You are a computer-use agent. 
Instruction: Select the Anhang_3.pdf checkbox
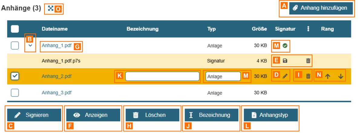click(15, 93)
